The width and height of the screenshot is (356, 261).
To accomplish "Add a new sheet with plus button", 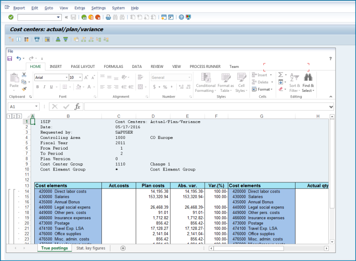I will pos(123,248).
